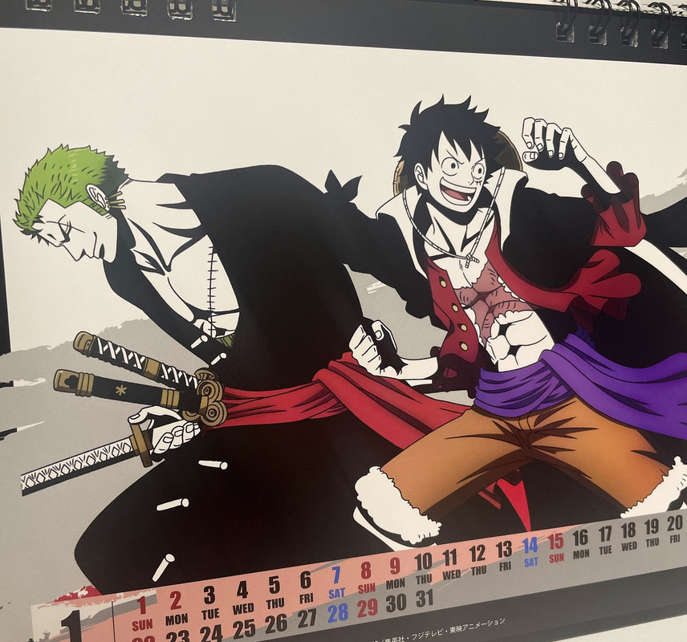Click date 3 labeled TUE
This screenshot has width=687, height=642.
(209, 595)
